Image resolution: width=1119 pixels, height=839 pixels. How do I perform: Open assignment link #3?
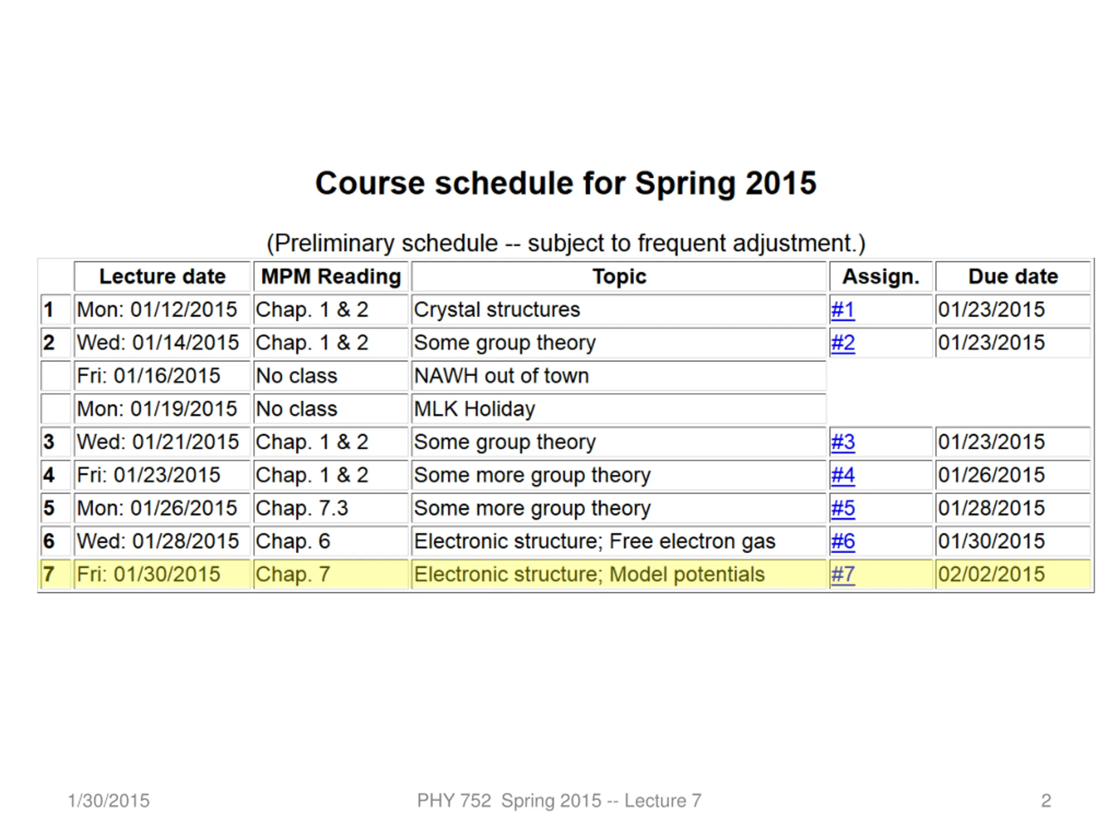point(842,442)
